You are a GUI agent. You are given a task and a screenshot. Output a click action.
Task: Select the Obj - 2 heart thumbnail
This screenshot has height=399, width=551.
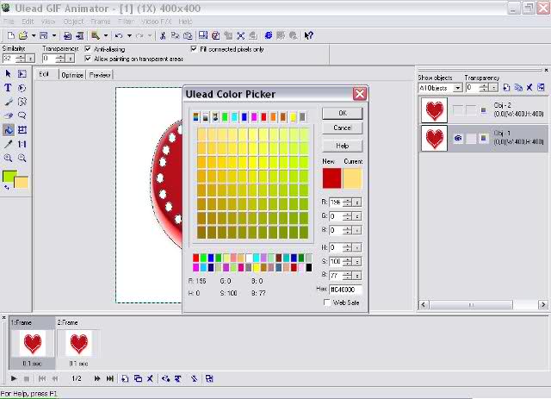[434, 110]
